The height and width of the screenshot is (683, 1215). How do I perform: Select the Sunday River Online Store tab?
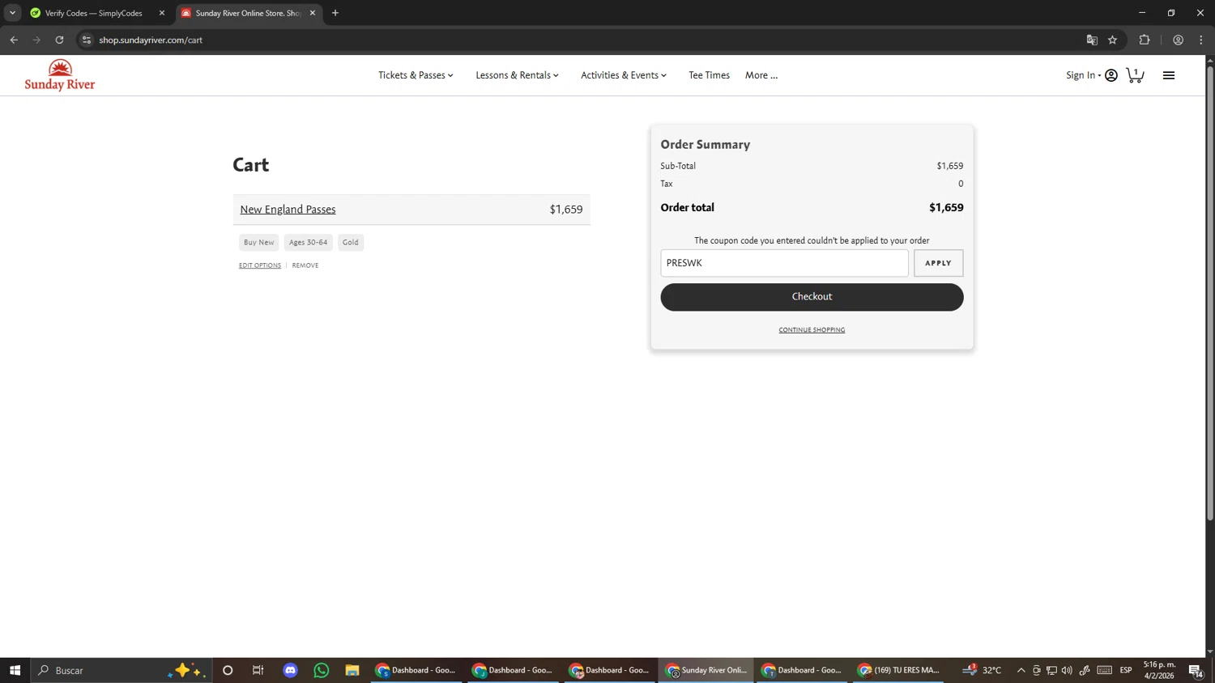[x=248, y=13]
